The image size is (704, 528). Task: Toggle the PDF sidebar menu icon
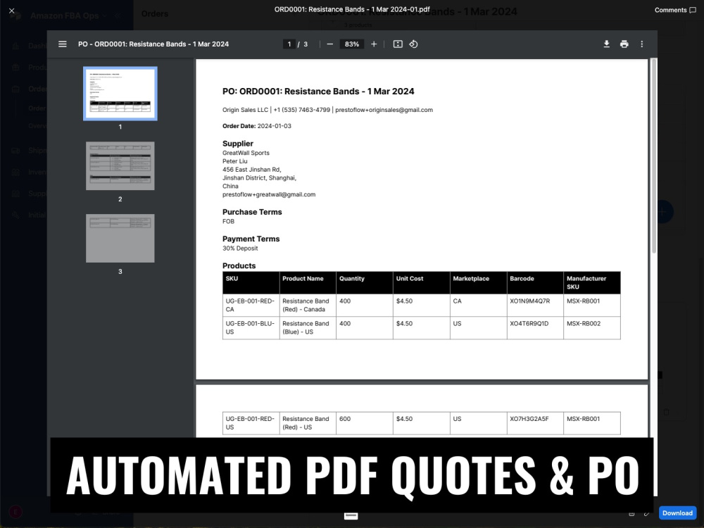click(x=63, y=44)
